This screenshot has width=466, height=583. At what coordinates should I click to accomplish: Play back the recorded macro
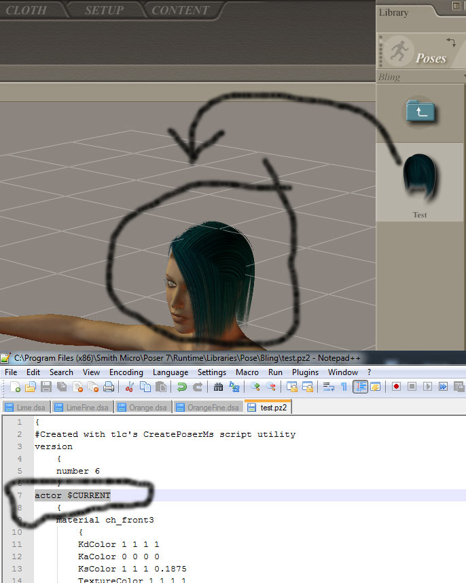pyautogui.click(x=427, y=387)
